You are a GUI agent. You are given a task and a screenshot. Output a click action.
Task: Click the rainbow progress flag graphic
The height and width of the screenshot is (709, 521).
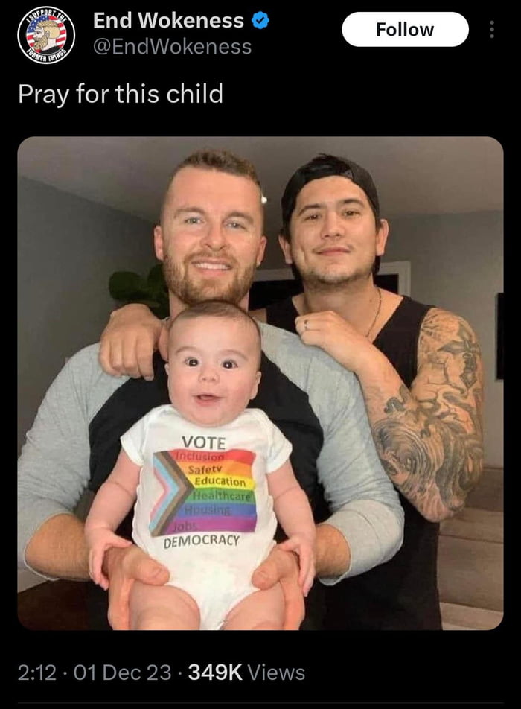pos(204,492)
